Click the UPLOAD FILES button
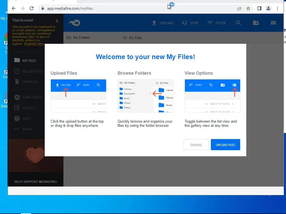Viewport: 286px width, 214px height. pos(225,145)
